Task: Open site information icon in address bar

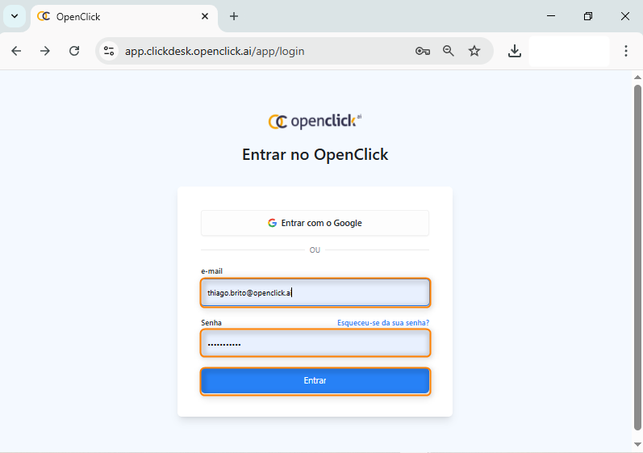Action: (x=110, y=51)
